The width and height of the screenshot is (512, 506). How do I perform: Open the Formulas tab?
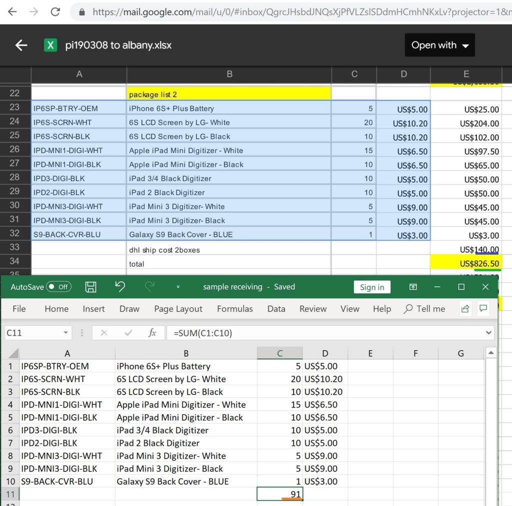pyautogui.click(x=235, y=309)
